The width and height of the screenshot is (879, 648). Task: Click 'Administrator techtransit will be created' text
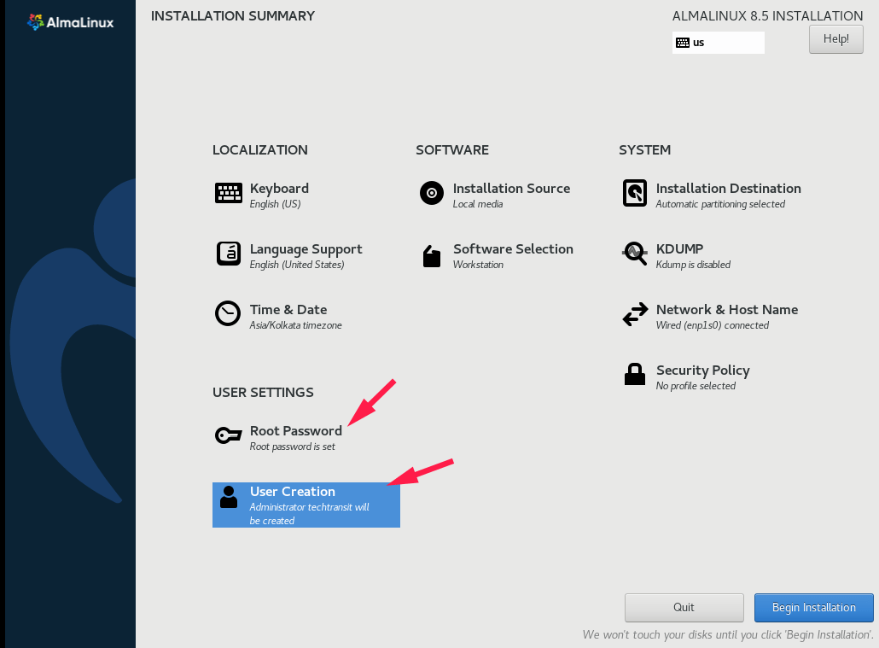[x=309, y=514]
